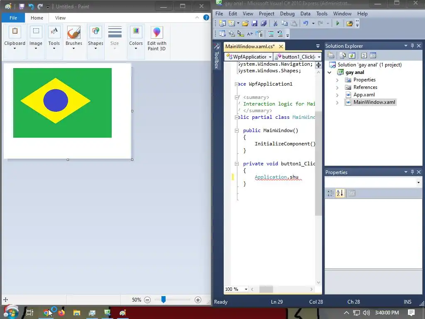Viewport: 425px width, 319px height.
Task: Click Save All icon in Visual C#
Action: 263,24
